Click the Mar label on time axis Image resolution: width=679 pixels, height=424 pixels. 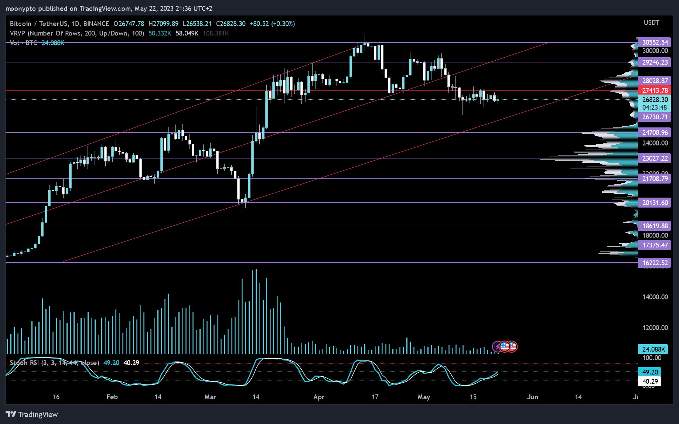tap(210, 397)
